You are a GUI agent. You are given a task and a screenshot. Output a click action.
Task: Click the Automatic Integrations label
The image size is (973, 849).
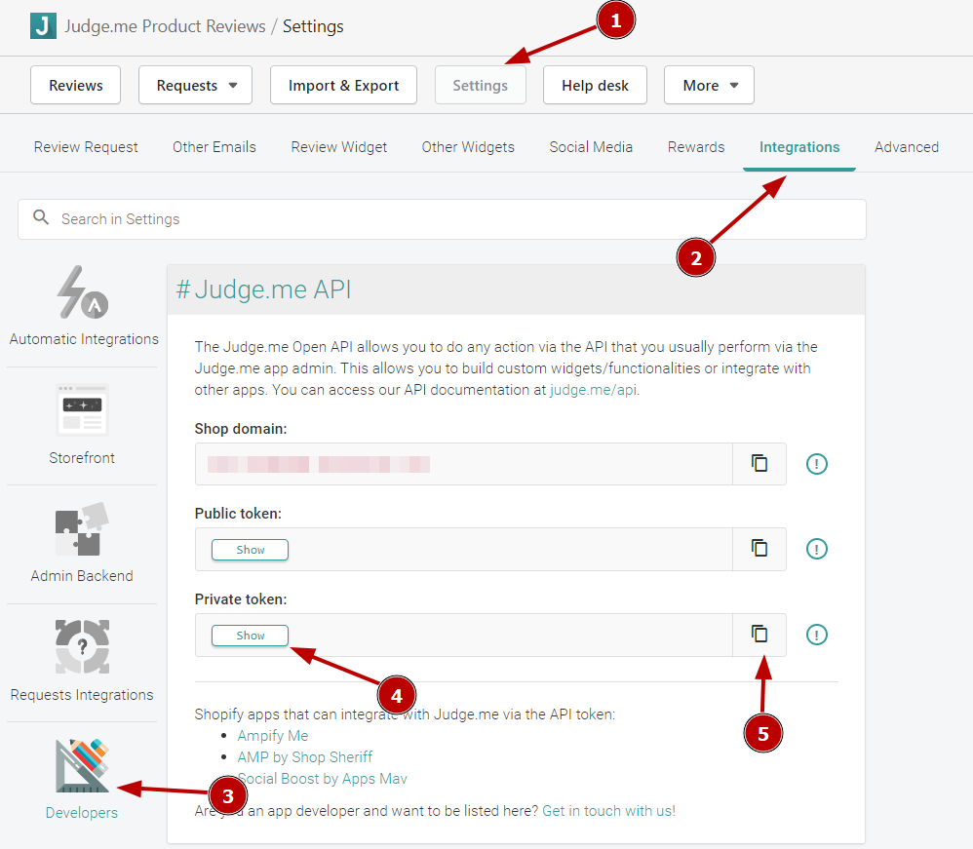pos(84,339)
